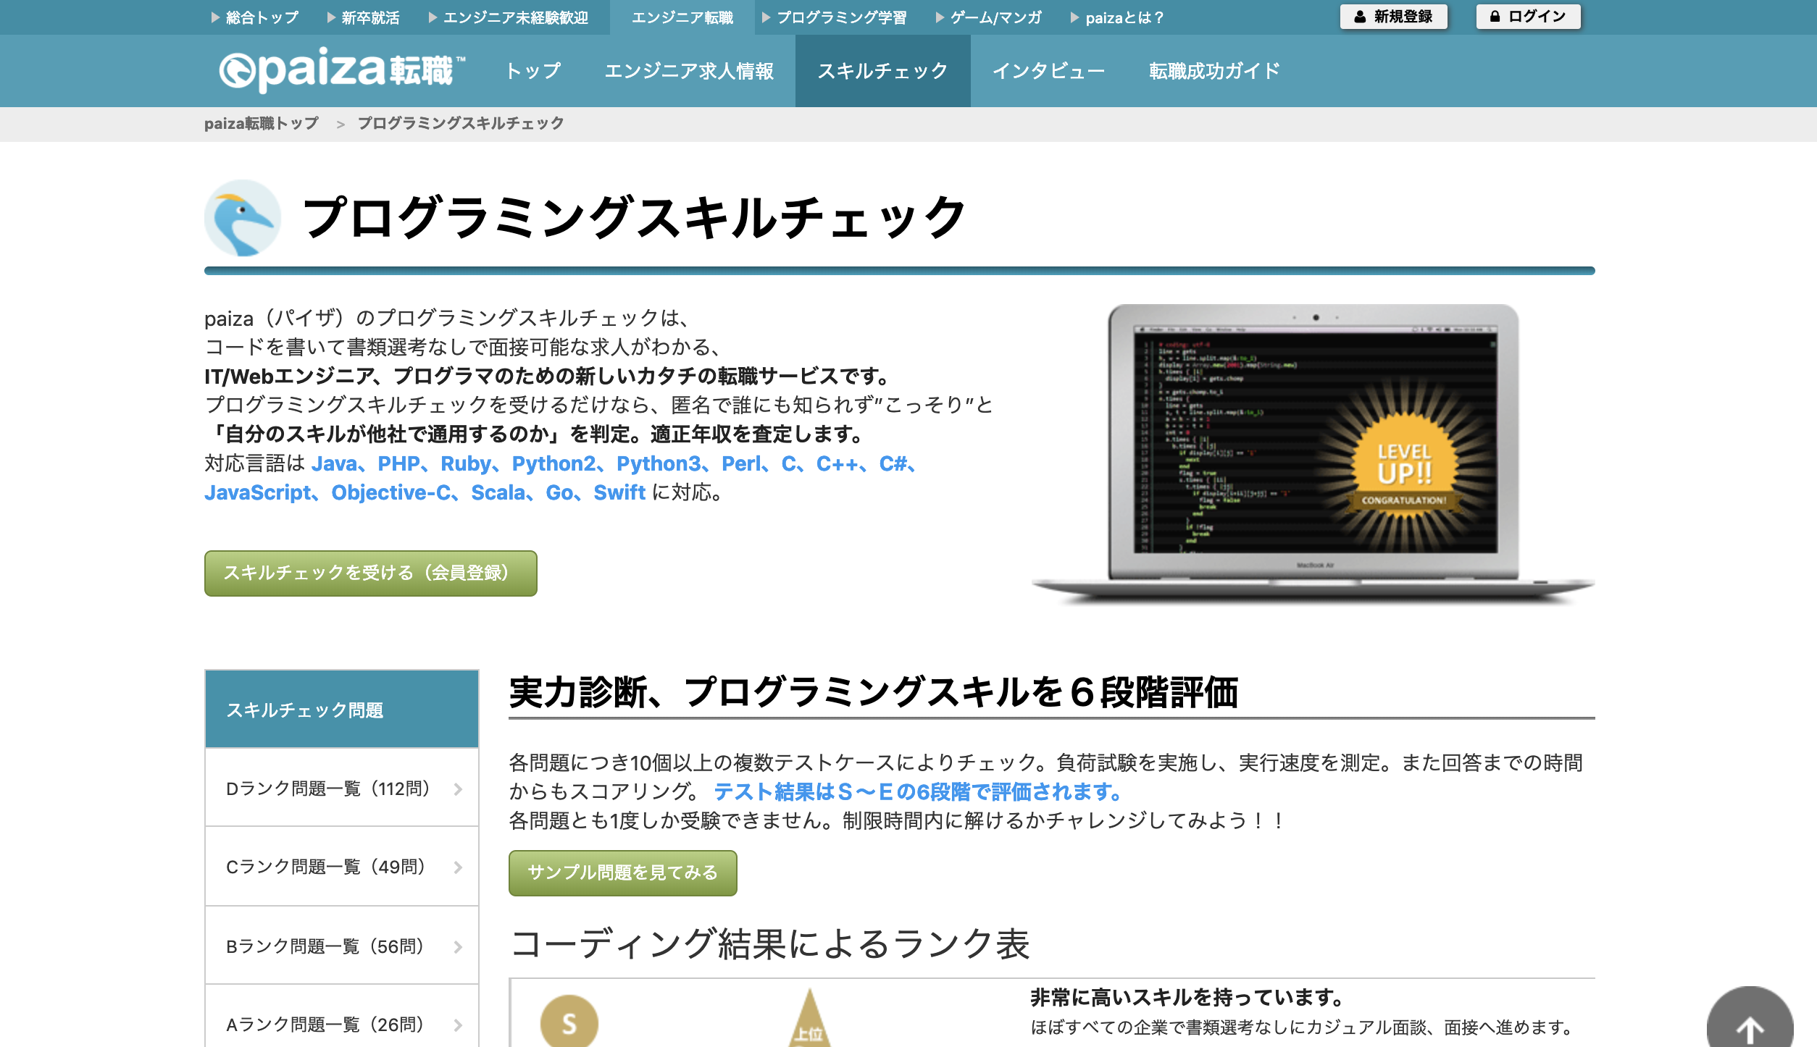Click ログイン button
The image size is (1817, 1047).
1528,17
